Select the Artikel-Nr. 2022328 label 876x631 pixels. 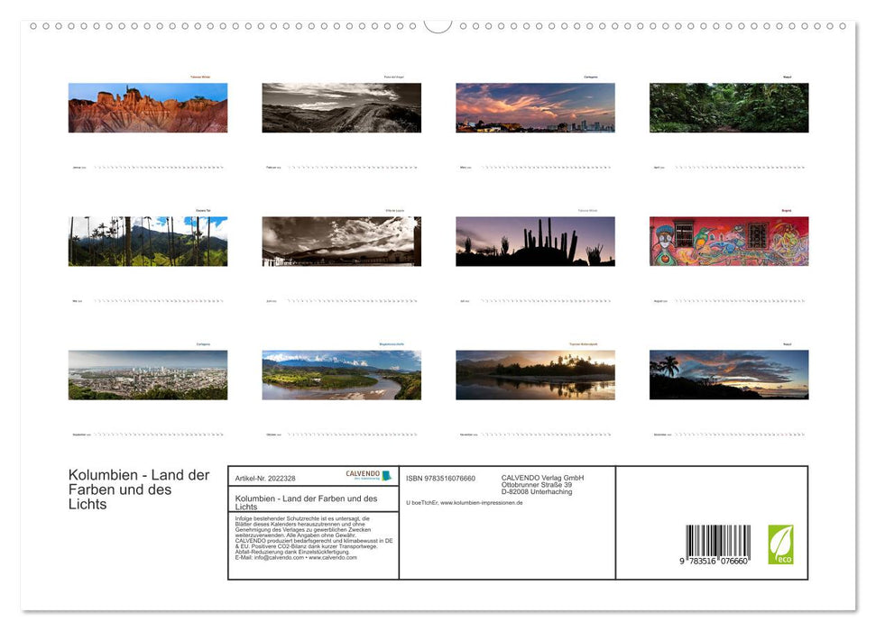[265, 478]
